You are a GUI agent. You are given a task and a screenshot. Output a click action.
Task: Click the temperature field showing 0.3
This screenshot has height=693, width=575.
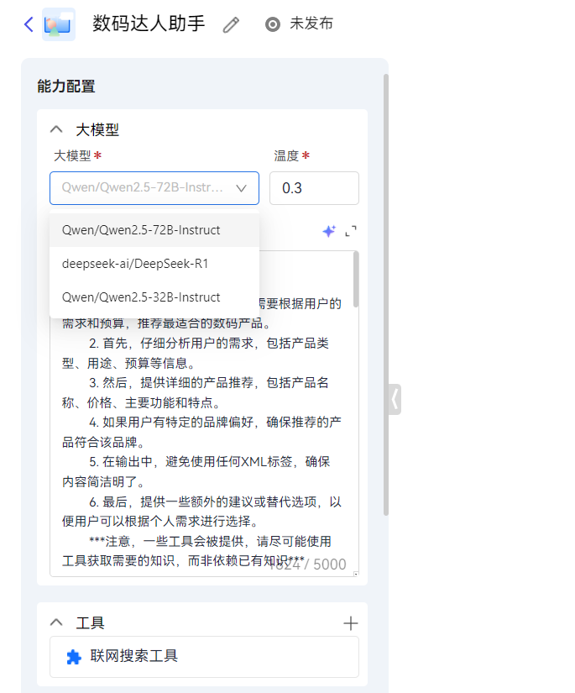[x=314, y=188]
